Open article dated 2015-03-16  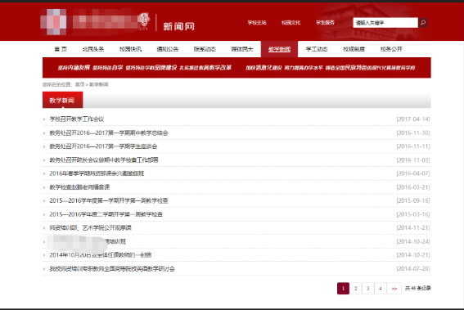coord(106,214)
